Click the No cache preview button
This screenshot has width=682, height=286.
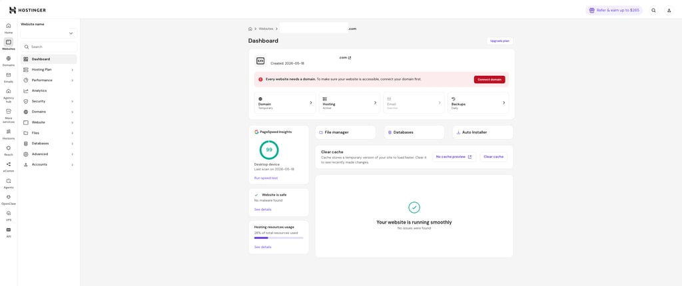(x=454, y=156)
